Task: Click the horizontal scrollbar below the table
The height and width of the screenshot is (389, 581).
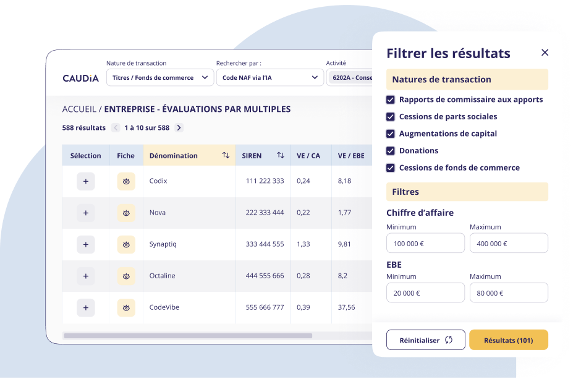Action: tap(189, 335)
